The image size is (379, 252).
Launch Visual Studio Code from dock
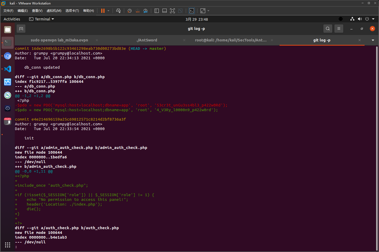[8, 69]
